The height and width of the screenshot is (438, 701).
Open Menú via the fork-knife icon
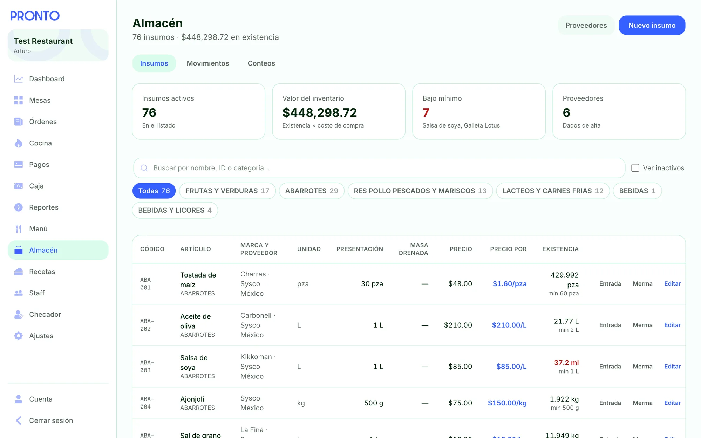coord(19,228)
